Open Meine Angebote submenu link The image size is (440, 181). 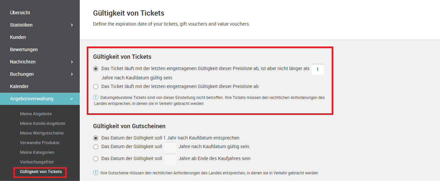(x=36, y=114)
